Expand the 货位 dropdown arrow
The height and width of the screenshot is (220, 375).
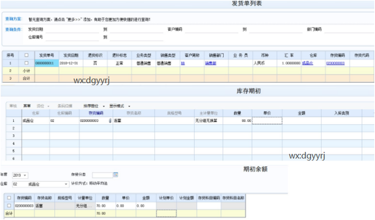(x=48, y=105)
